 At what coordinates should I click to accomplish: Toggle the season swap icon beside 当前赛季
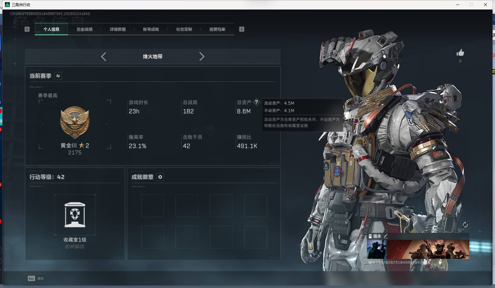(x=58, y=76)
